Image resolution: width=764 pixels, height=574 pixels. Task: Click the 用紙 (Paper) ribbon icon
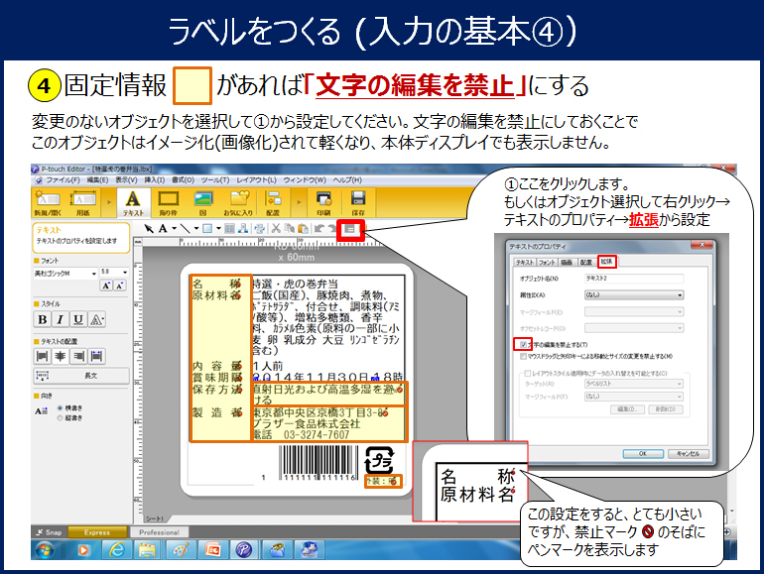click(82, 202)
